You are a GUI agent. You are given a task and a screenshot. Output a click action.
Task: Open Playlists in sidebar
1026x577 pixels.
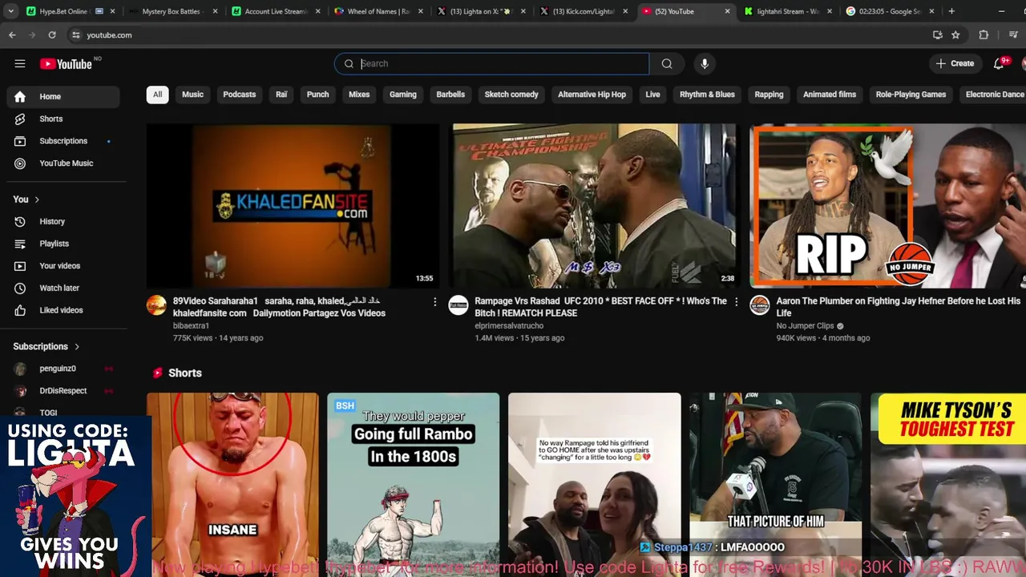[x=64, y=244]
